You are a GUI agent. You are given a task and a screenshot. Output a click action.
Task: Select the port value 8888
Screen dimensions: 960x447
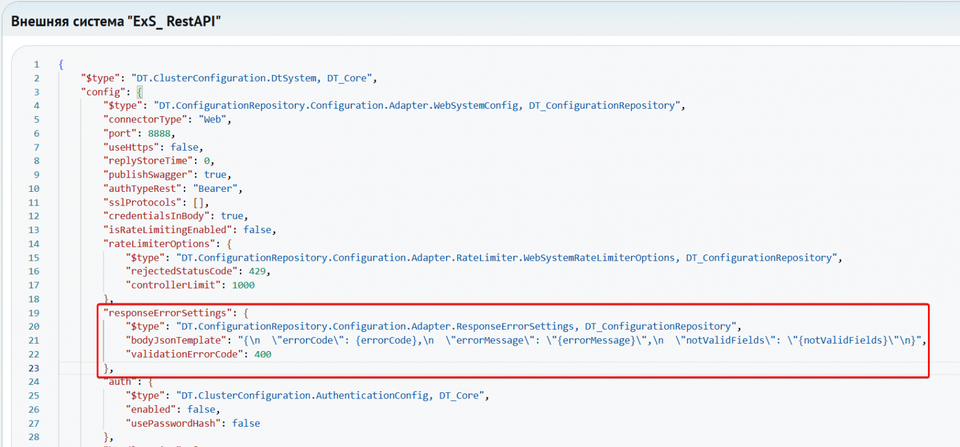point(160,133)
